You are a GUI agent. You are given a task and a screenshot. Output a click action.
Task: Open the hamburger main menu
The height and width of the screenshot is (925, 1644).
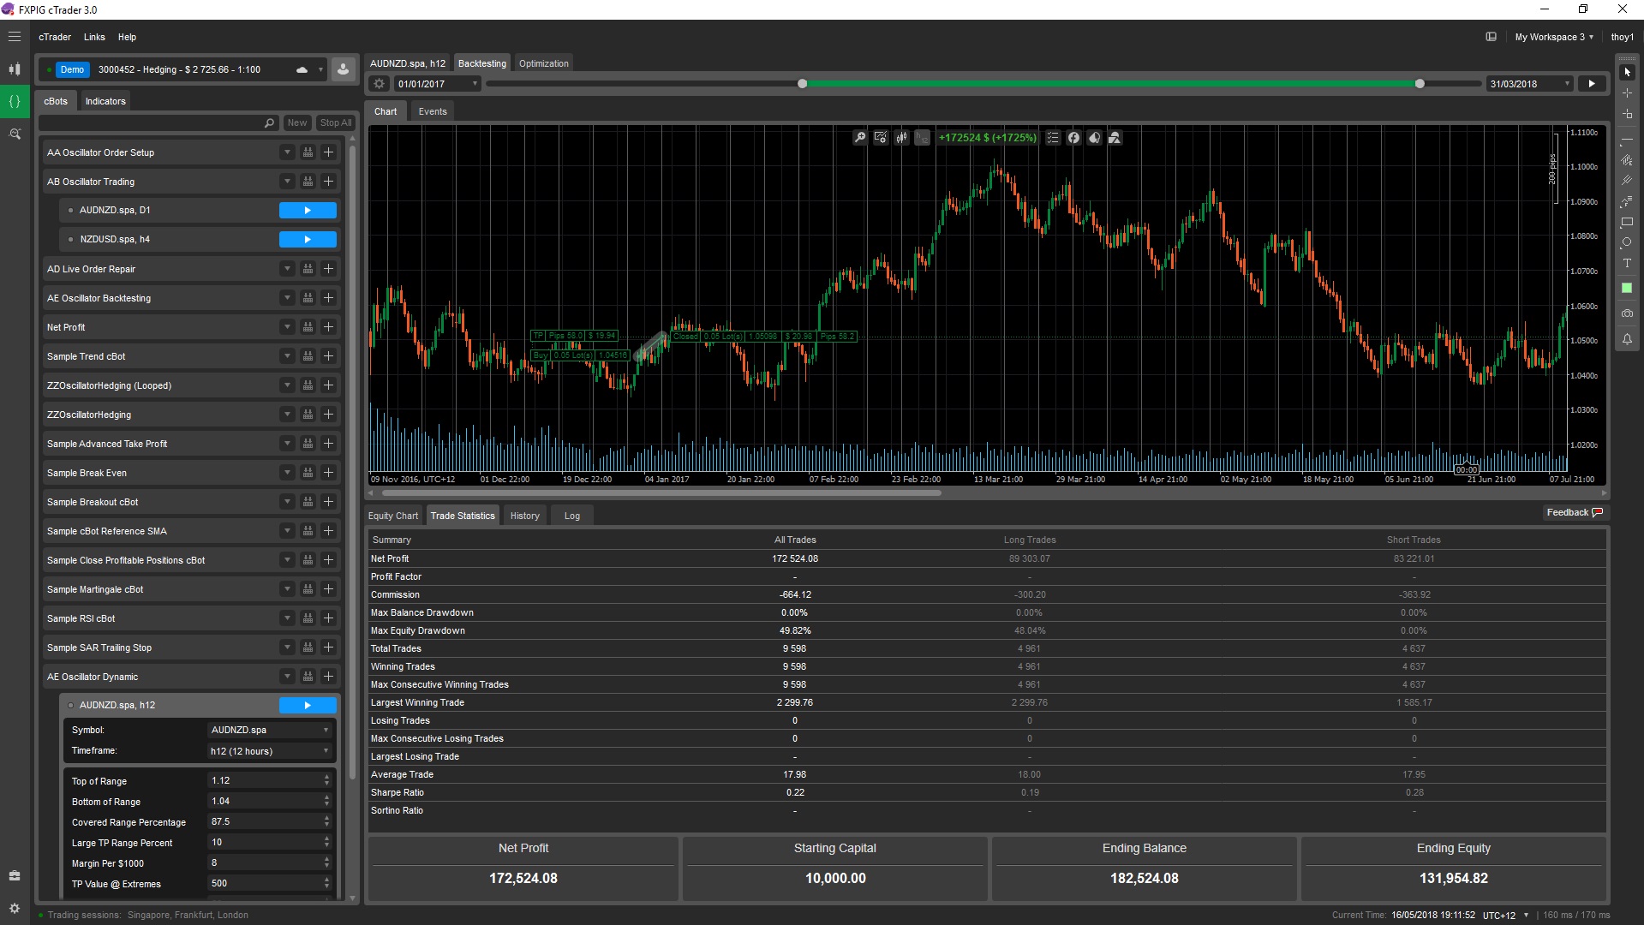(15, 37)
